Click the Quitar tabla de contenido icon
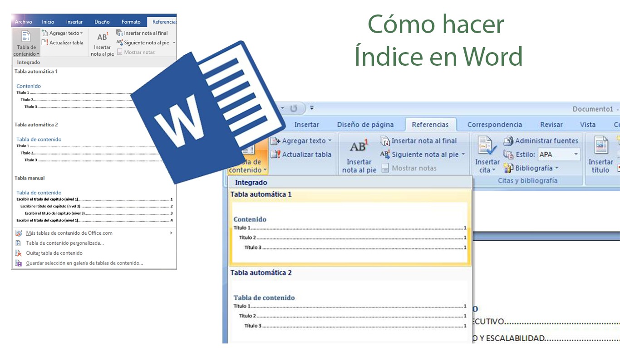Viewport: 620px width, 348px height. 18,253
